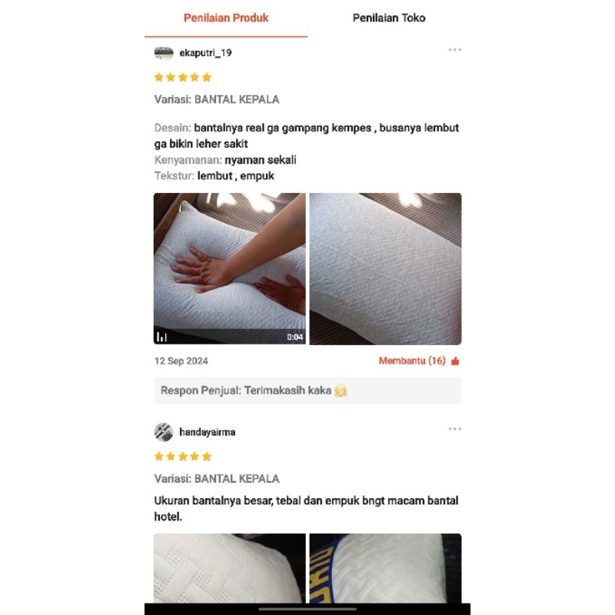The height and width of the screenshot is (615, 615).
Task: Click the ekaputri_19 username
Action: point(205,53)
